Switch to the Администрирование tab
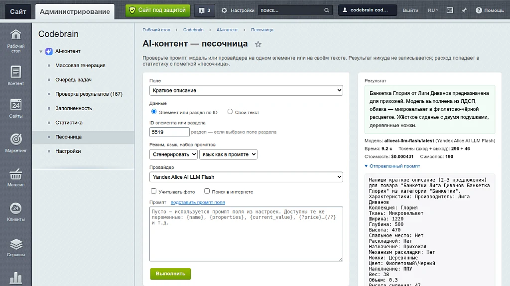The image size is (510, 286). tap(75, 12)
